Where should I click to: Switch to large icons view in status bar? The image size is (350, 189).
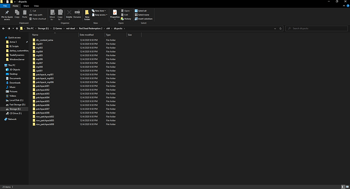pyautogui.click(x=347, y=187)
